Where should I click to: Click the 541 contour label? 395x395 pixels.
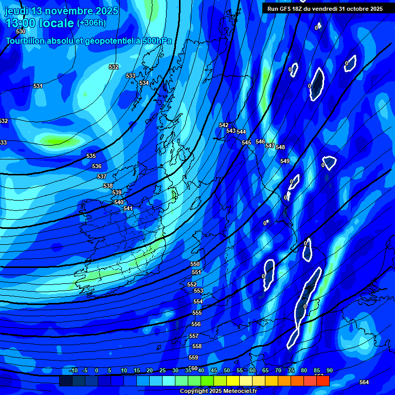pos(128,208)
